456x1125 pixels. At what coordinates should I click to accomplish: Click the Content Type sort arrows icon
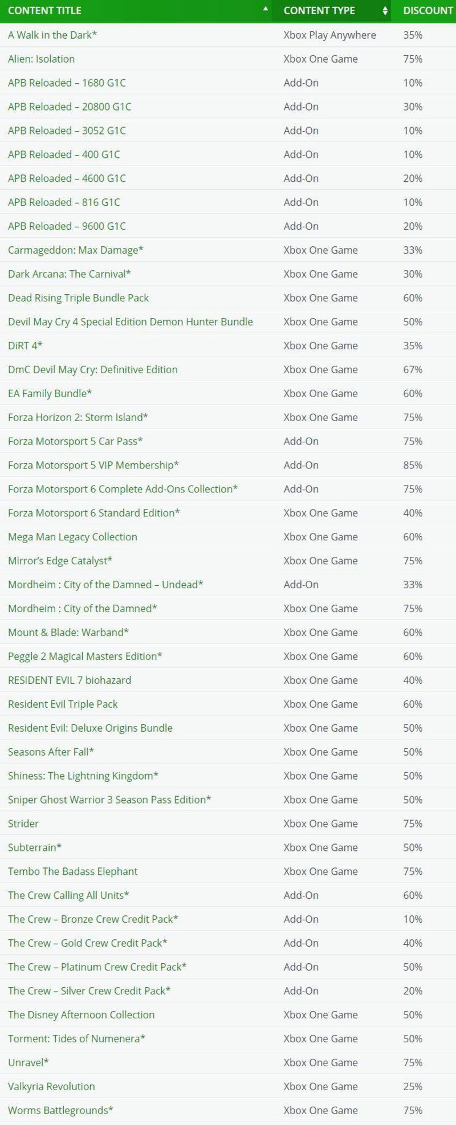pyautogui.click(x=385, y=11)
